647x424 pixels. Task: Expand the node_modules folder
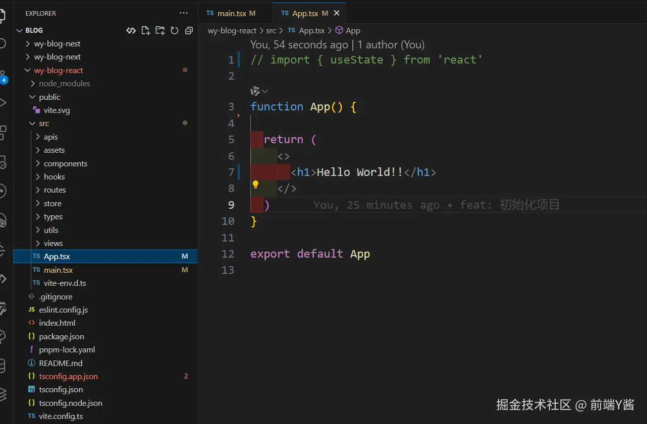point(33,84)
